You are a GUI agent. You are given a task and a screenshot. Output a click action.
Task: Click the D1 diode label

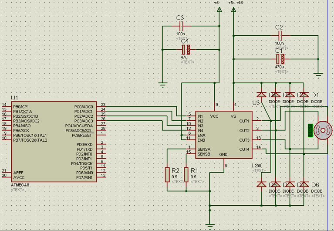[x=315, y=95]
